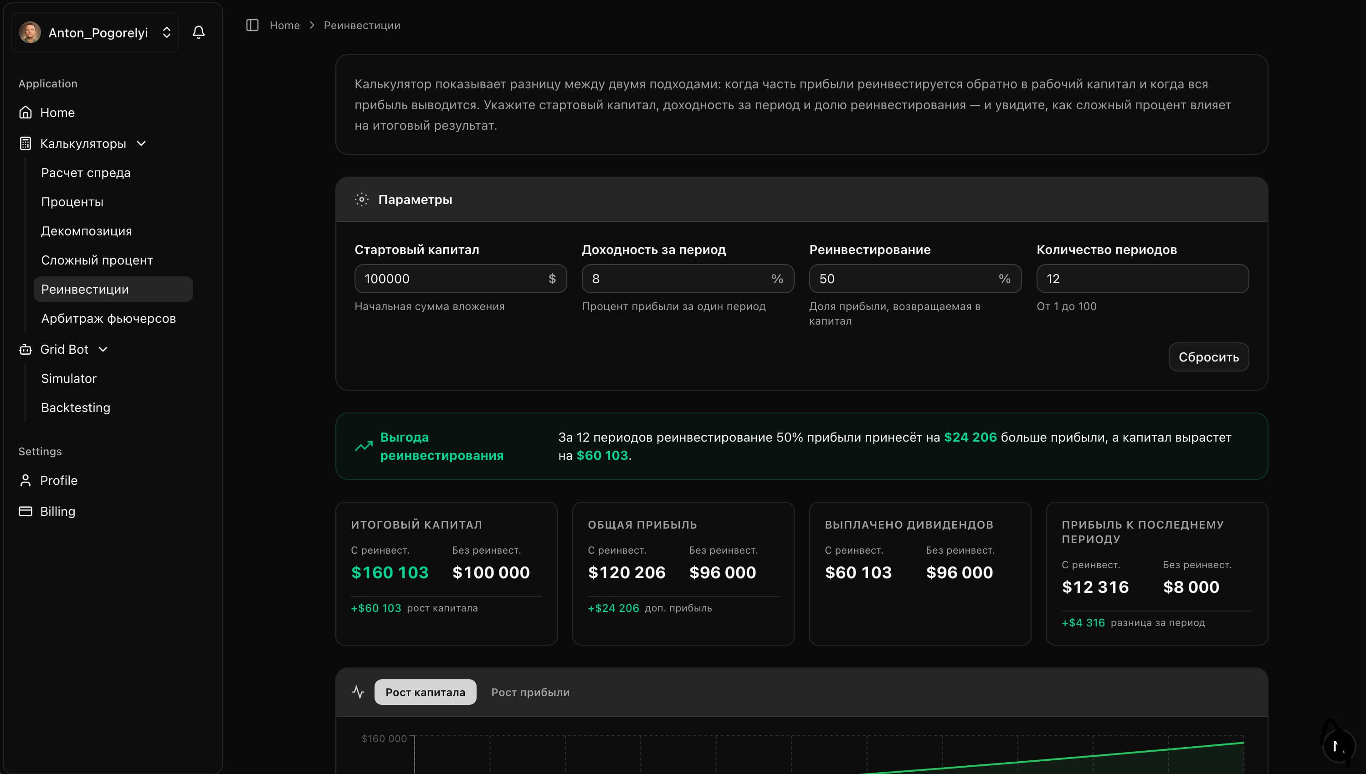Image resolution: width=1366 pixels, height=774 pixels.
Task: Click the $12 316 last period value
Action: pyautogui.click(x=1095, y=587)
